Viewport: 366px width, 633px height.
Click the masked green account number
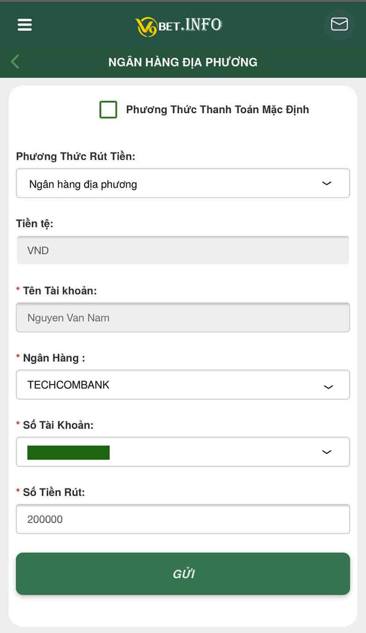[x=69, y=452]
